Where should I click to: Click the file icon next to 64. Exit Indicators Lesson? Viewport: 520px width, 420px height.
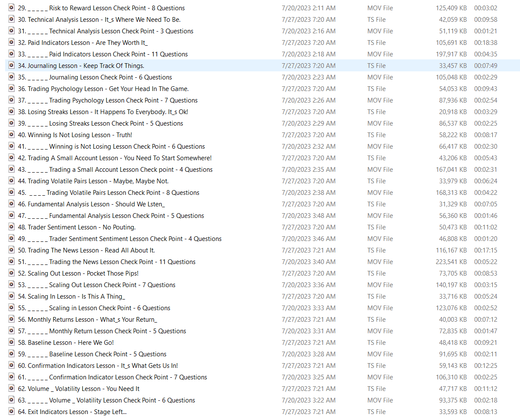tap(12, 411)
